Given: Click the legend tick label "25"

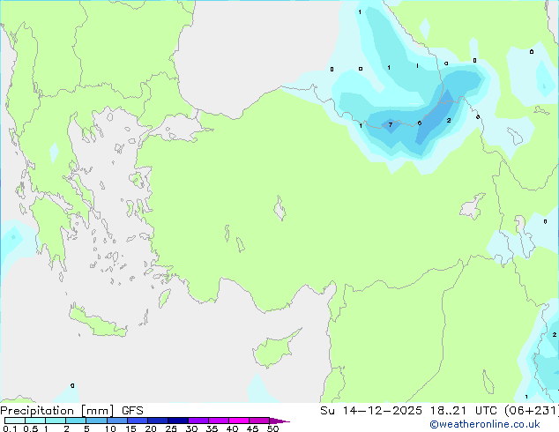Looking at the screenshot, I should point(171,428).
